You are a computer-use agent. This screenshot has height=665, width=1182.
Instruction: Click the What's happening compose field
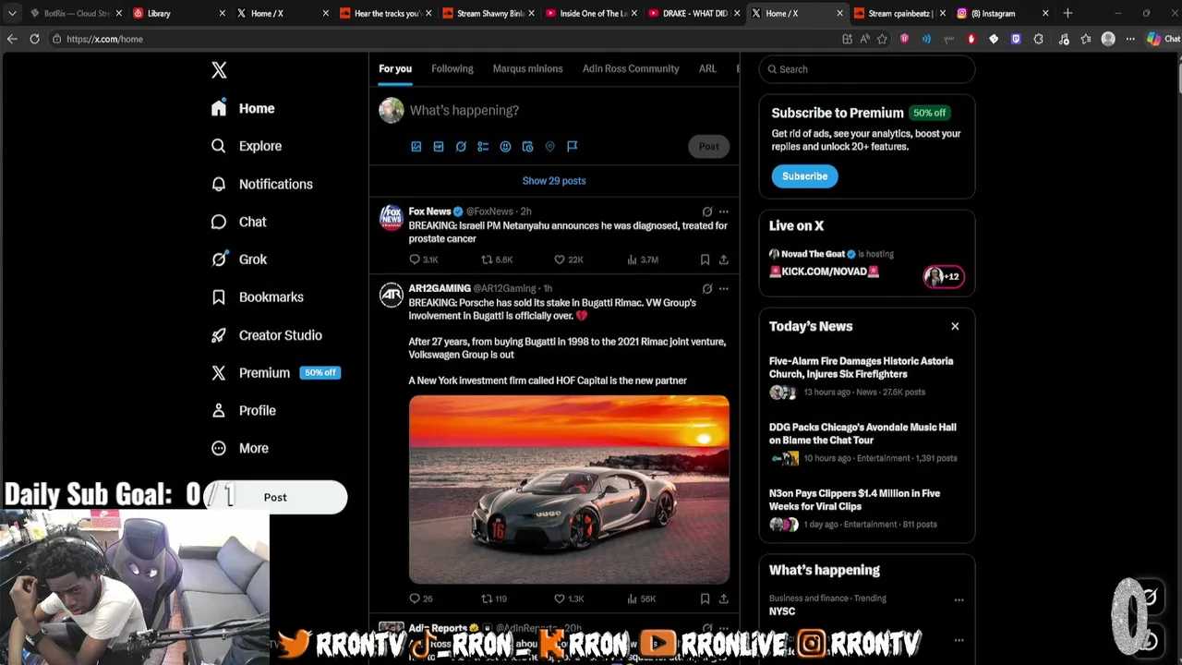pos(569,110)
